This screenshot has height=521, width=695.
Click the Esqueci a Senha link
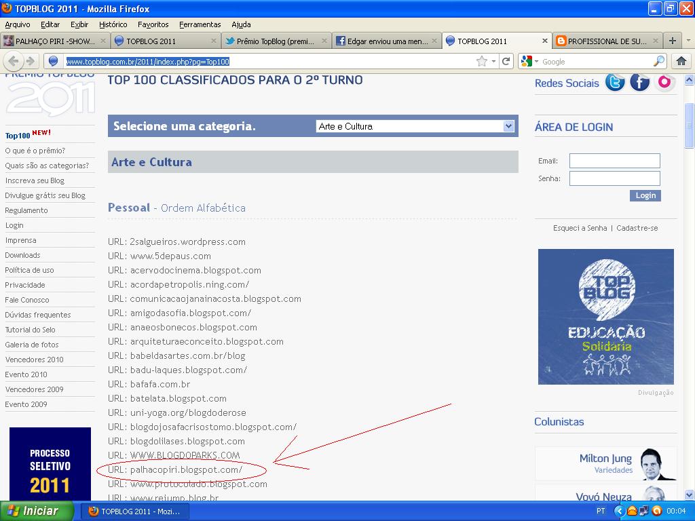pyautogui.click(x=580, y=228)
